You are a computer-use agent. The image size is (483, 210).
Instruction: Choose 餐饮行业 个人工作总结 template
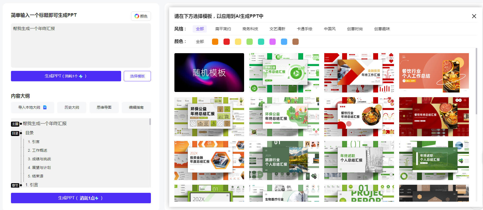tap(434, 73)
